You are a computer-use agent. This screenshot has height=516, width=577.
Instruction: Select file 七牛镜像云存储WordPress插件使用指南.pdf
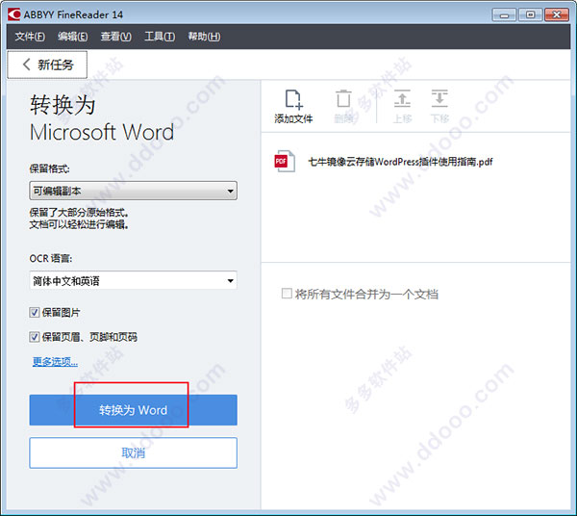(400, 162)
